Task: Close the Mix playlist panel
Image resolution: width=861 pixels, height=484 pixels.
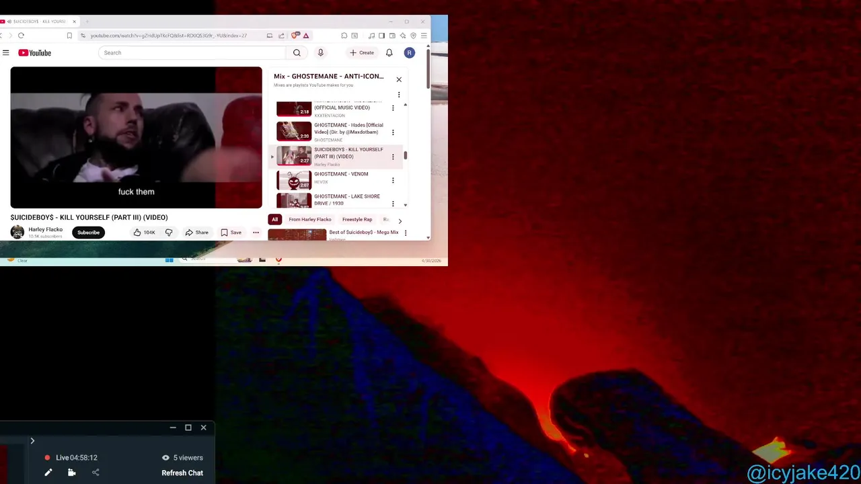Action: 399,79
